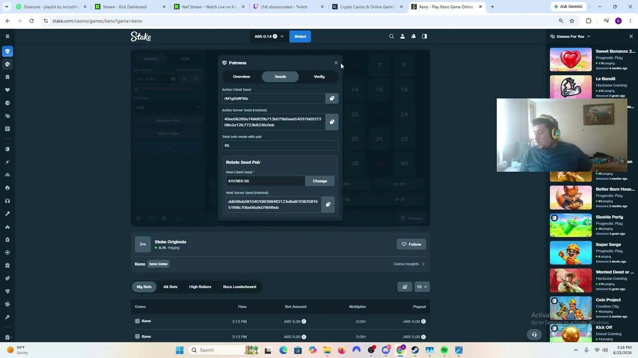Toggle Save Game for Keno
Screen dimensions: 638x358
158,264
